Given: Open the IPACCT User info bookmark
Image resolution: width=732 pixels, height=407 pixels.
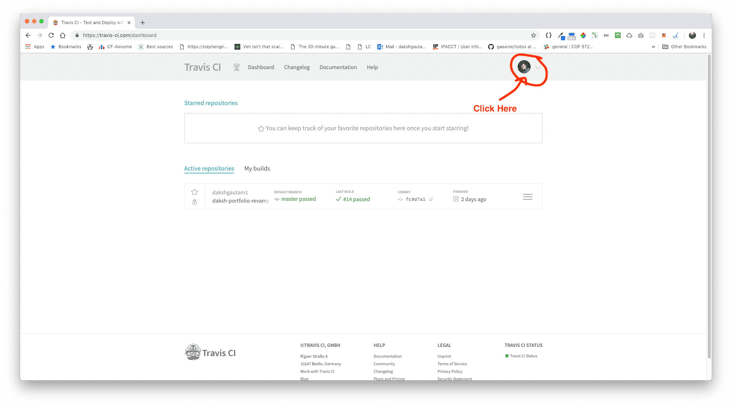Looking at the screenshot, I should pos(457,47).
